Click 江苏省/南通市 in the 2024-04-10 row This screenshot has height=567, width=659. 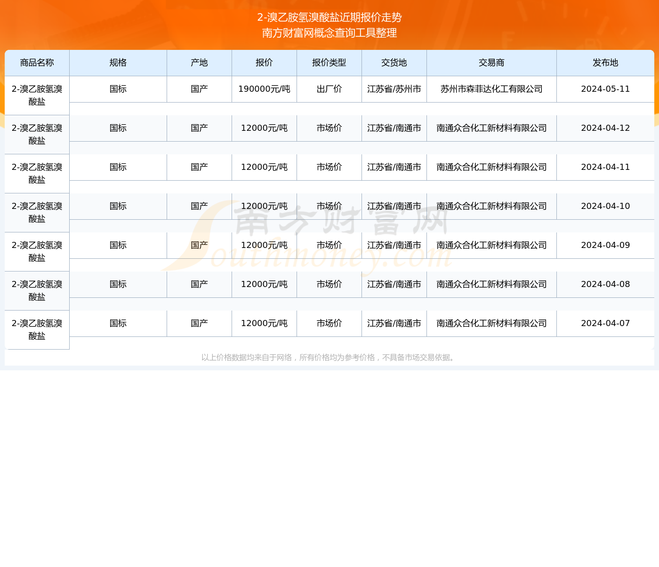click(x=394, y=206)
